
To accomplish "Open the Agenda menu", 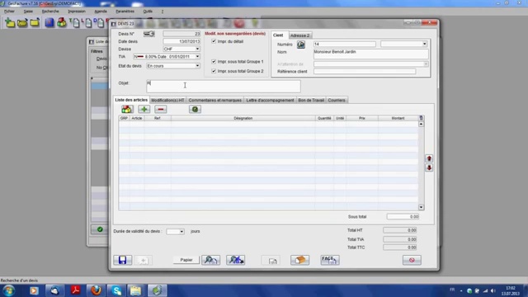I will pyautogui.click(x=101, y=11).
